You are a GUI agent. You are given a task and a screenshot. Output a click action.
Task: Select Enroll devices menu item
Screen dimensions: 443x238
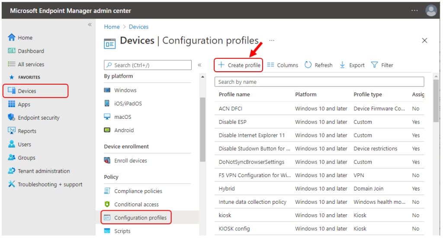(x=131, y=160)
